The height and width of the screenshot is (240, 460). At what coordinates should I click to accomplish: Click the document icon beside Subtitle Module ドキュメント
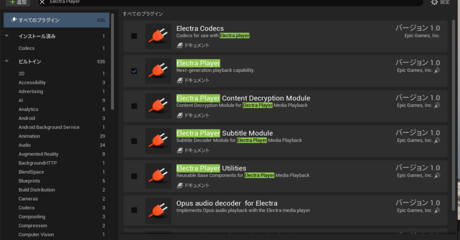tap(180, 150)
